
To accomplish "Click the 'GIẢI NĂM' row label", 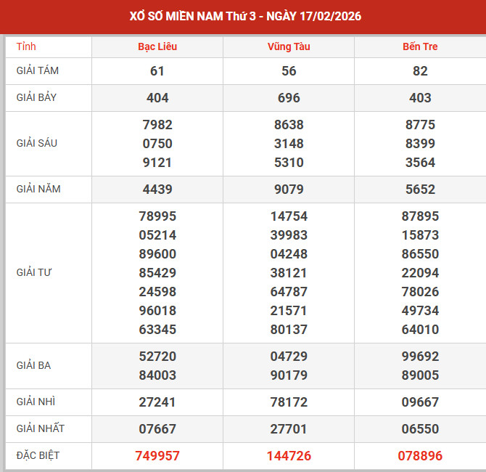I will (38, 189).
